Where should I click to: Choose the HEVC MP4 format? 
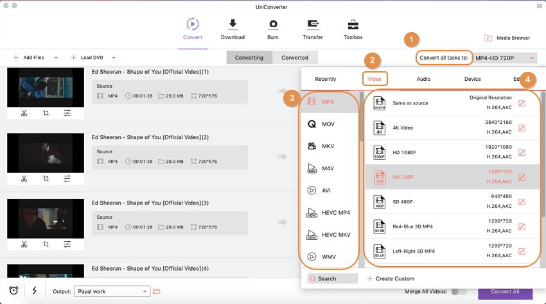(330, 213)
